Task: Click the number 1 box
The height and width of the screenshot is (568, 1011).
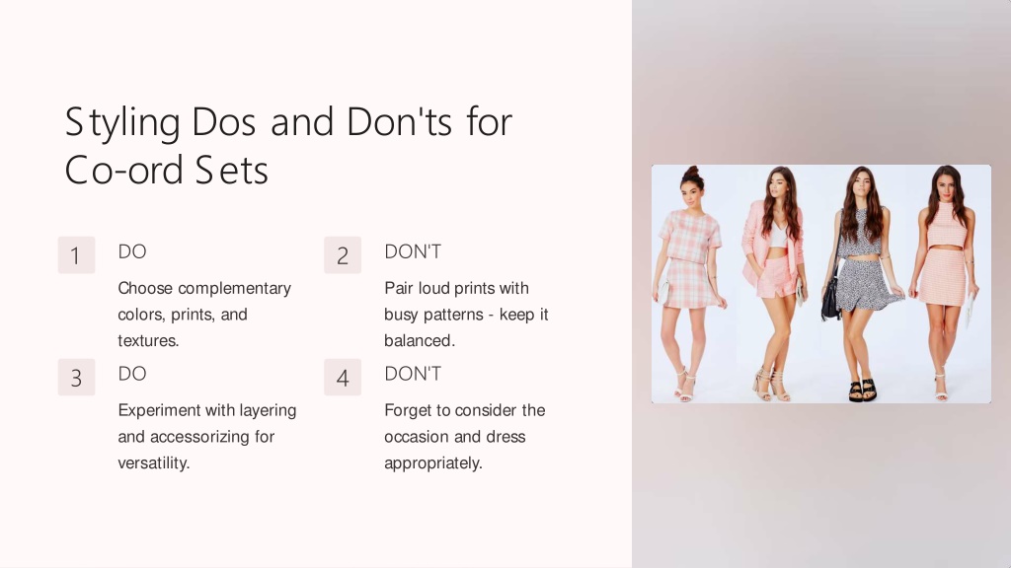Action: (x=76, y=255)
